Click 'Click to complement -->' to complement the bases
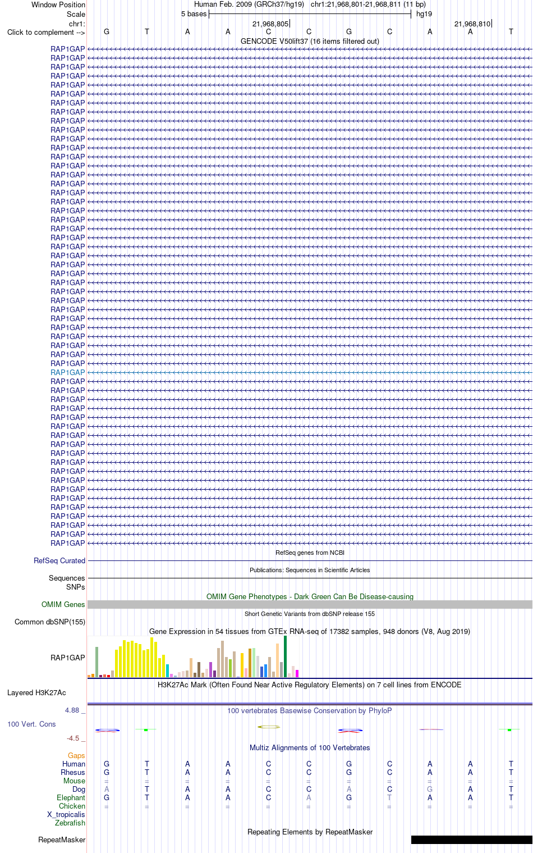The image size is (533, 853). (x=46, y=32)
